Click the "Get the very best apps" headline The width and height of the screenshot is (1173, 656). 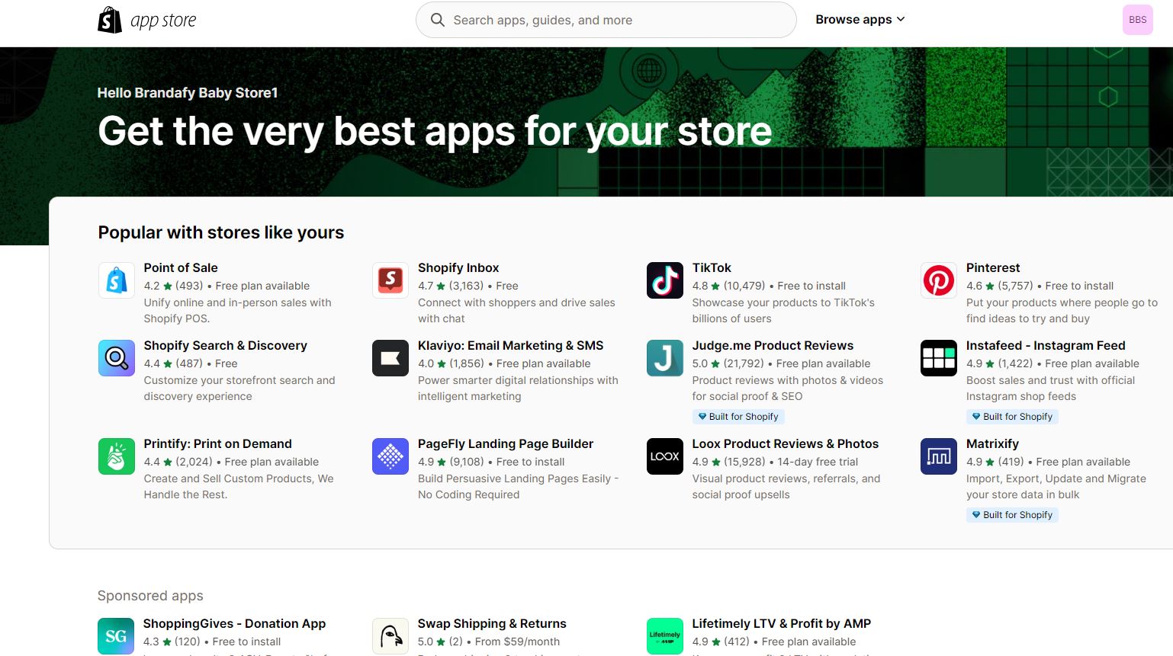point(435,131)
